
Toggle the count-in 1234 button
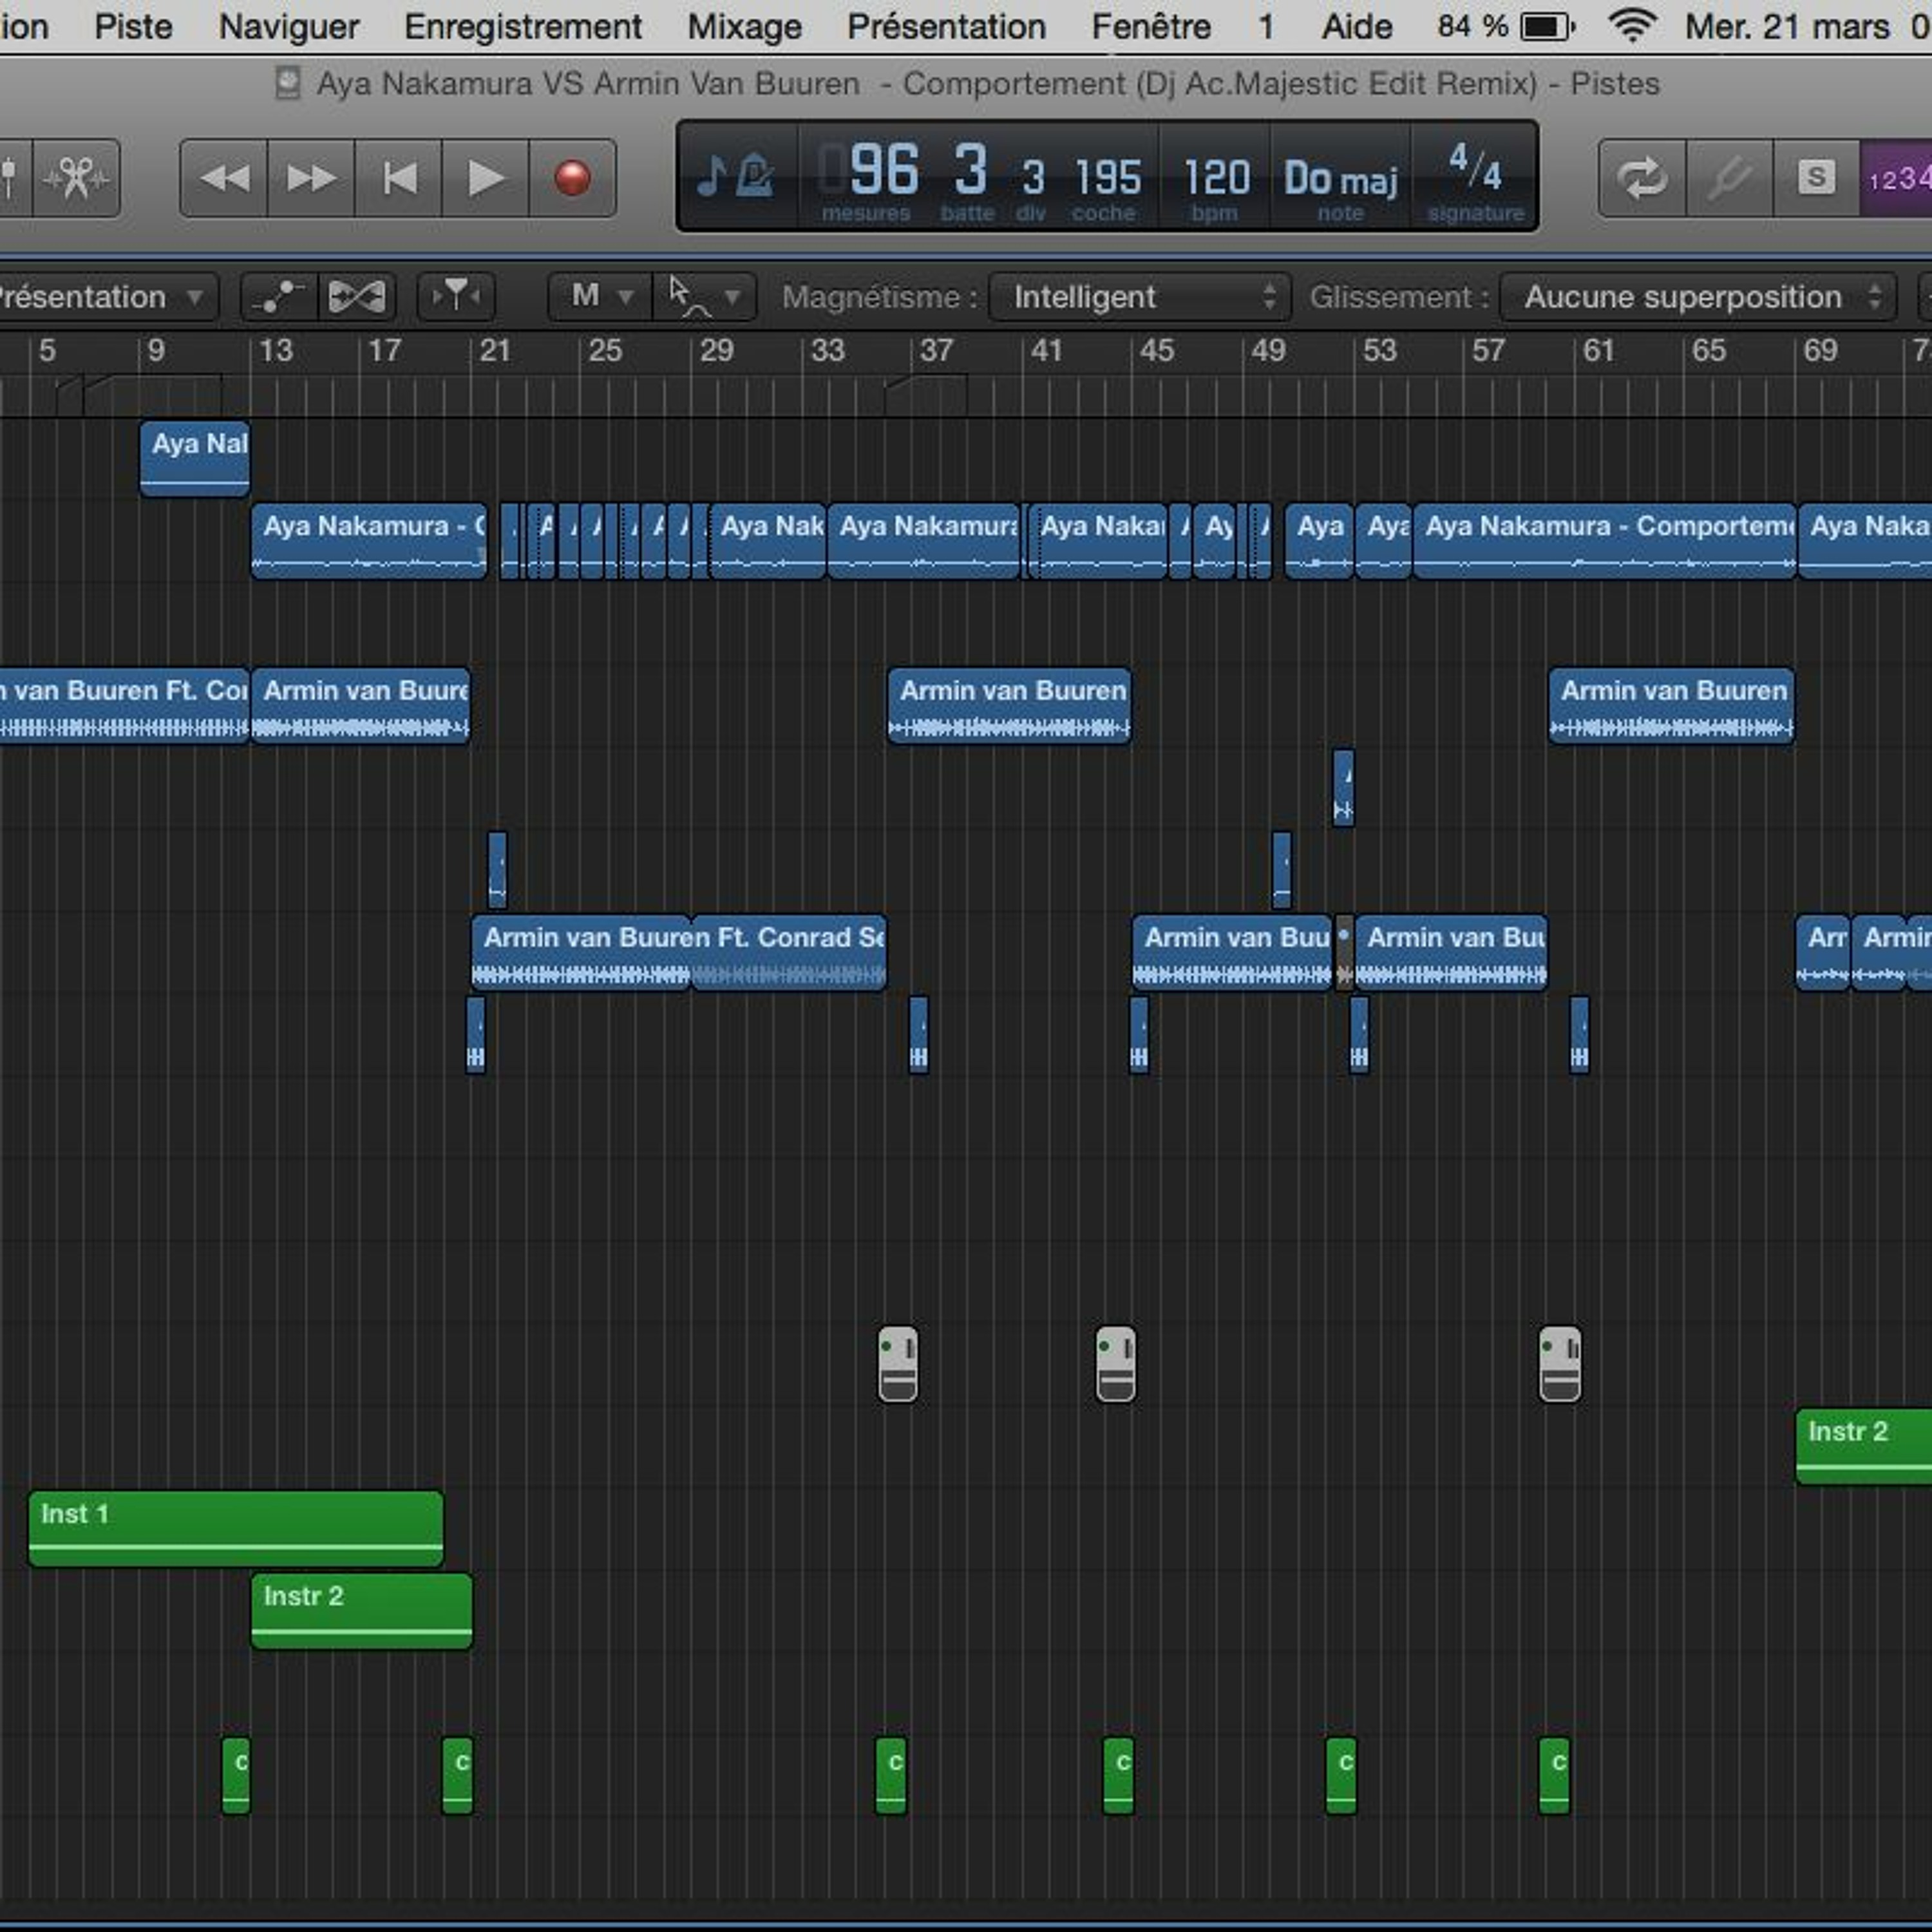[x=1896, y=179]
